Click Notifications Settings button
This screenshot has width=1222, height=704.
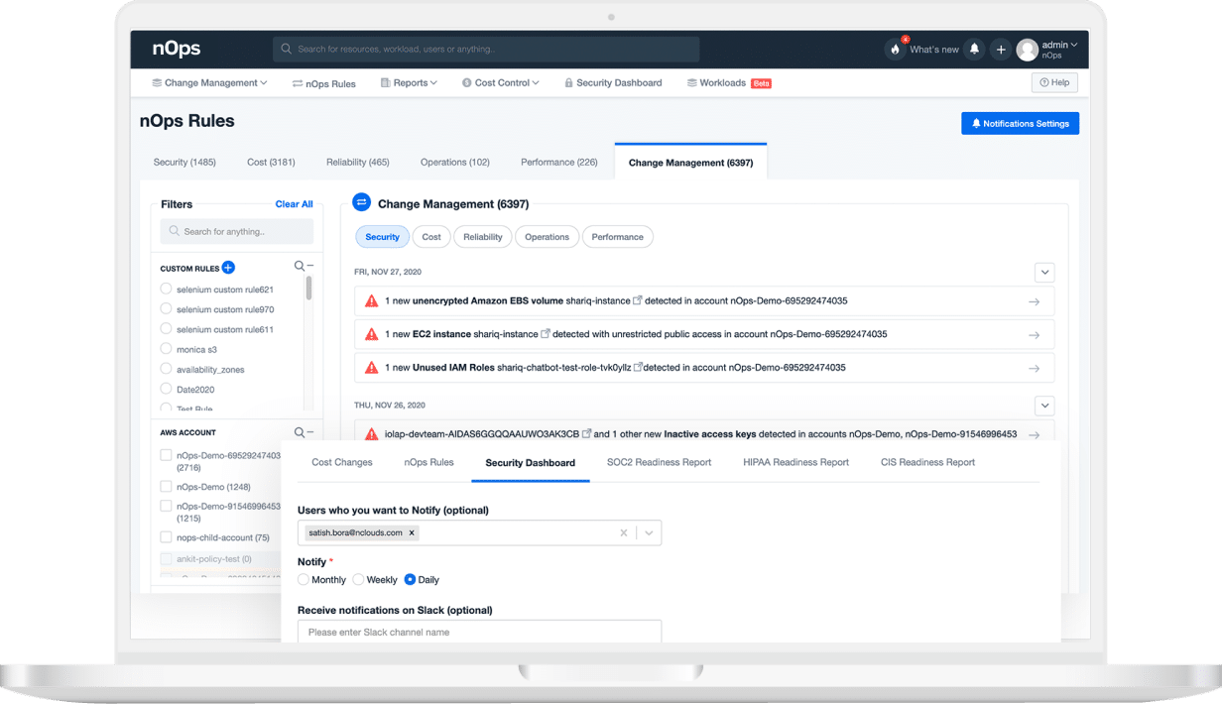pos(1020,123)
